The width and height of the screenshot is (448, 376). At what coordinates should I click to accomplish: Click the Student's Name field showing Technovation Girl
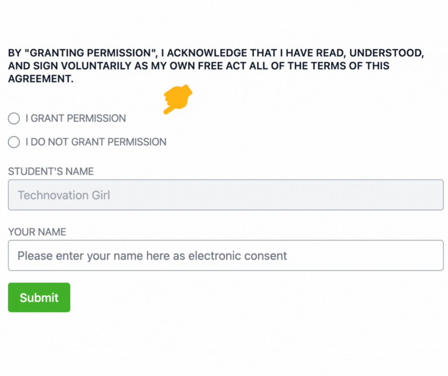point(225,195)
